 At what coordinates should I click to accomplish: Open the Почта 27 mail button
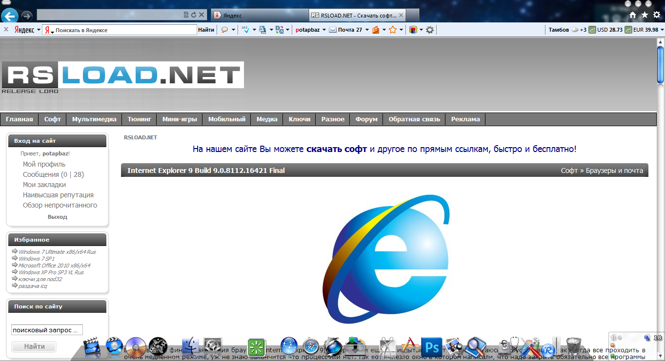345,30
